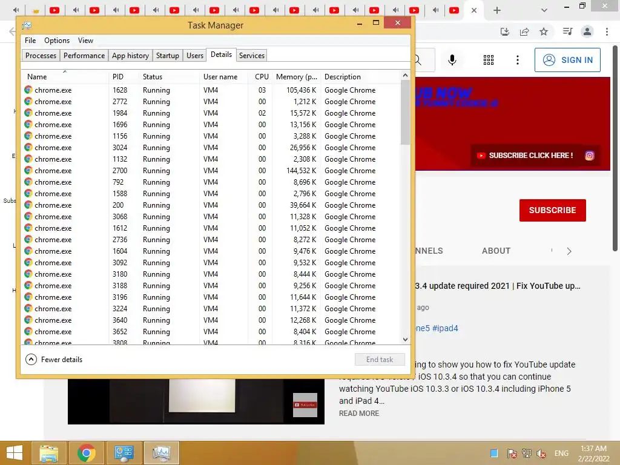
Task: Click the Instagram icon on channel banner
Action: (589, 156)
